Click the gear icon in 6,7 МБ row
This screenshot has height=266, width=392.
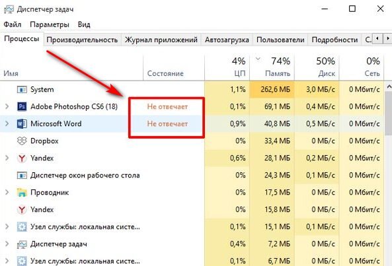click(22, 261)
